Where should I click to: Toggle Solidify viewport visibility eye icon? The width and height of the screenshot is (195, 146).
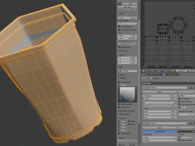point(193,88)
